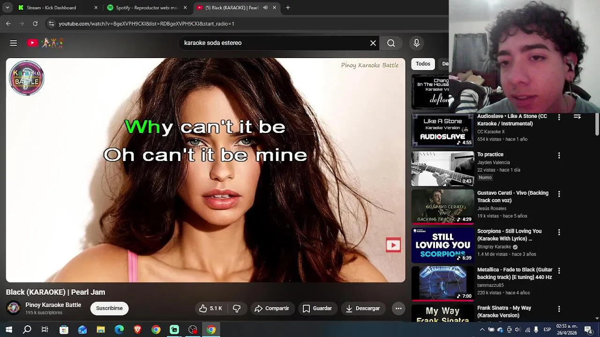Screen dimensions: 600x337
Task: Click CC Karaoke X channel name
Action: coord(491,132)
